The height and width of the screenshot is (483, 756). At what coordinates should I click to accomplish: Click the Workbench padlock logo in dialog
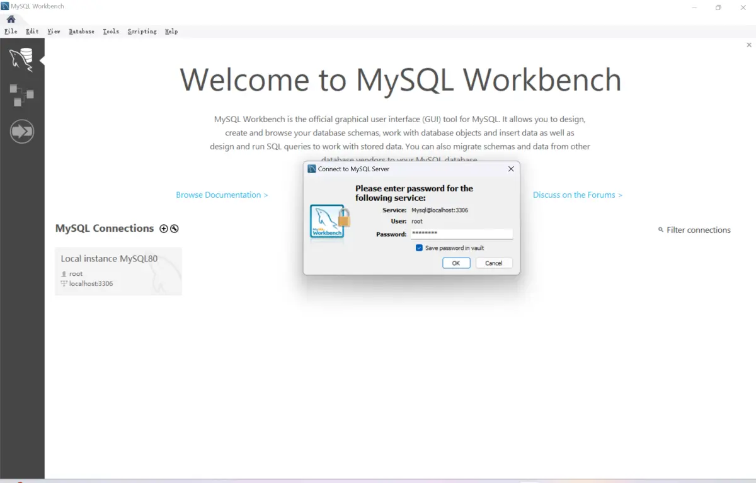(x=330, y=222)
